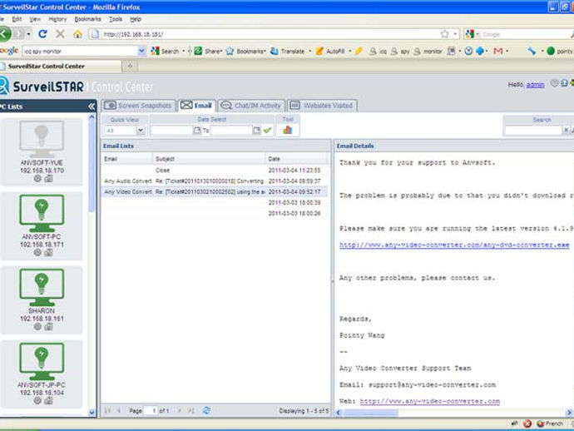Collapse the PC Lists panel
The height and width of the screenshot is (431, 574).
pos(92,107)
